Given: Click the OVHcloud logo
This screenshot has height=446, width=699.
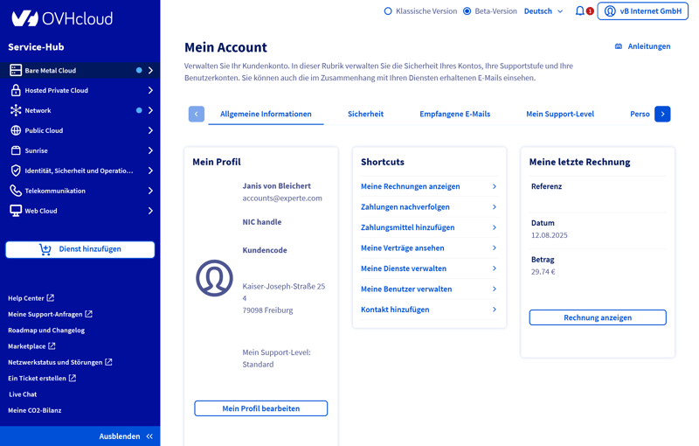Looking at the screenshot, I should pos(50,17).
